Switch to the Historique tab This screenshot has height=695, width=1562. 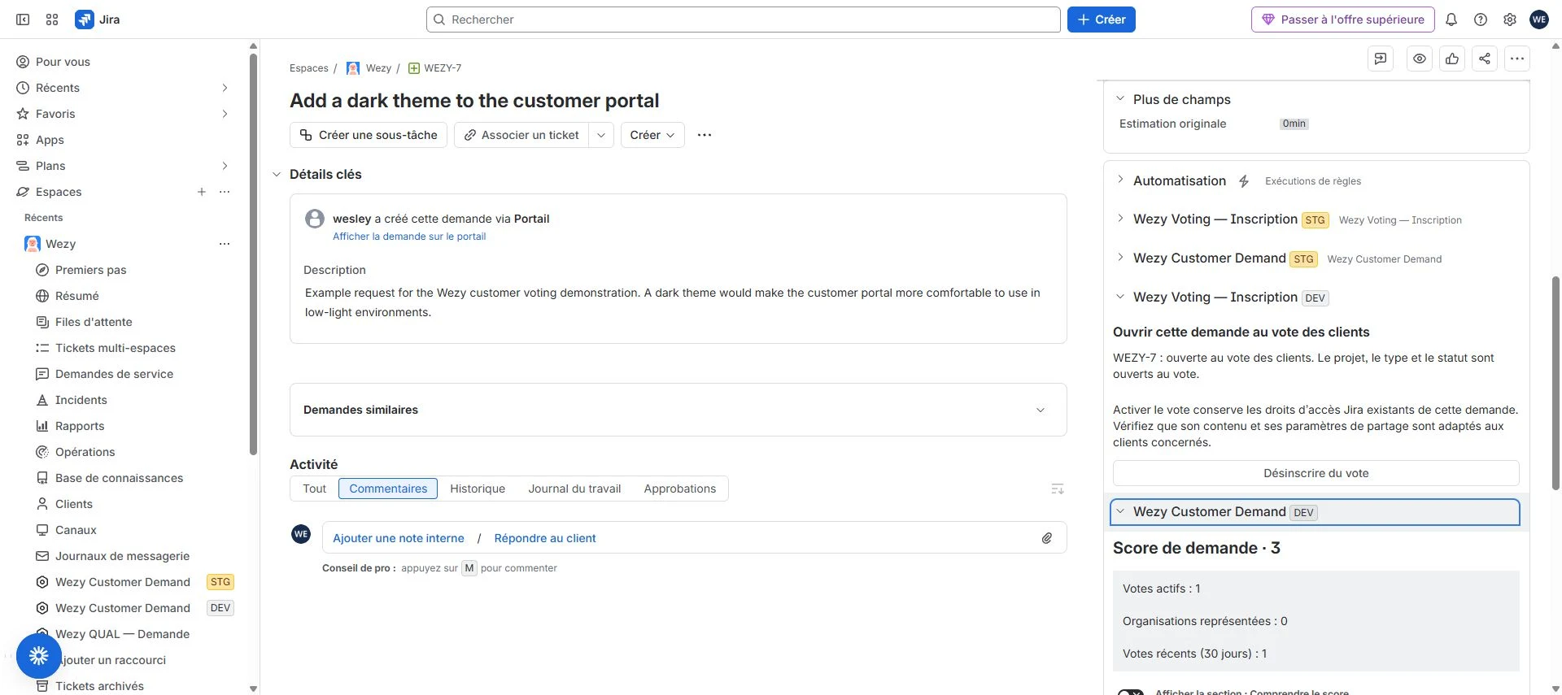pyautogui.click(x=478, y=489)
